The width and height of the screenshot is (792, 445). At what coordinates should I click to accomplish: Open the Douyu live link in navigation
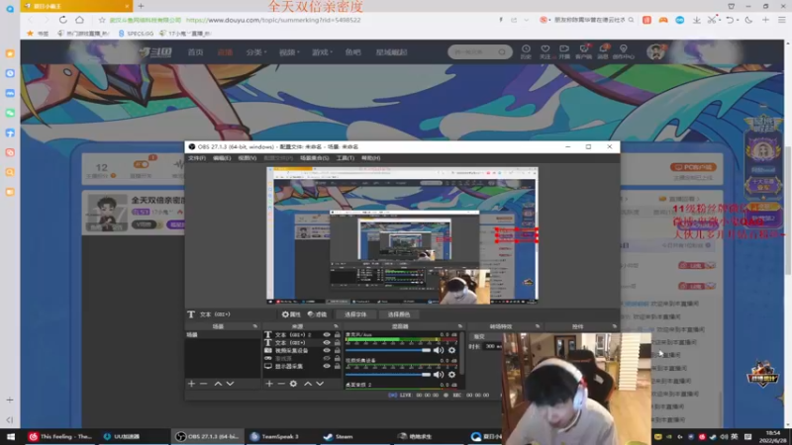[225, 52]
